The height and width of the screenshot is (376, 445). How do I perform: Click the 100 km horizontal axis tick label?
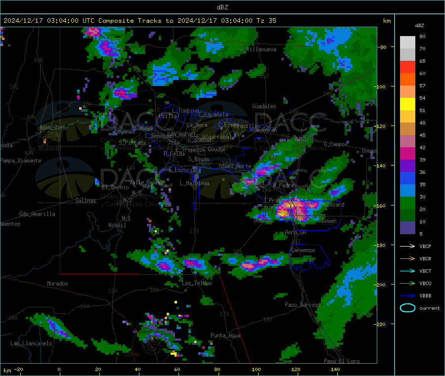pos(256,369)
